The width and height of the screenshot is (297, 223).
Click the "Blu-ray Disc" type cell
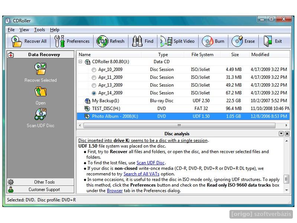(x=161, y=101)
